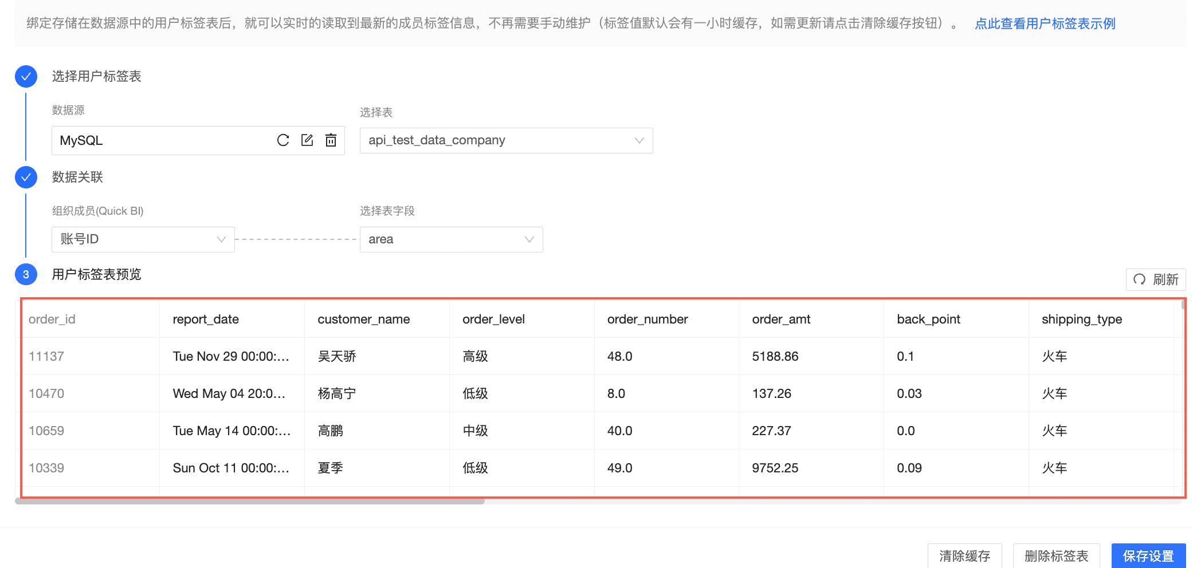Refresh the MySQL data source
Screen dimensions: 1193x568
click(283, 140)
